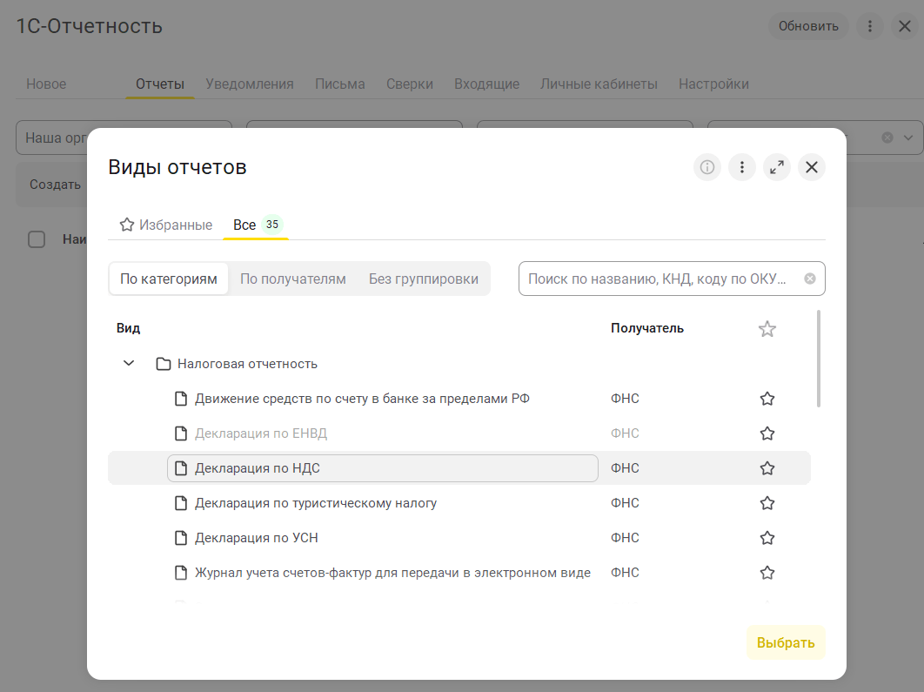Switch to the Избранные tab
Image resolution: width=924 pixels, height=692 pixels.
(166, 225)
